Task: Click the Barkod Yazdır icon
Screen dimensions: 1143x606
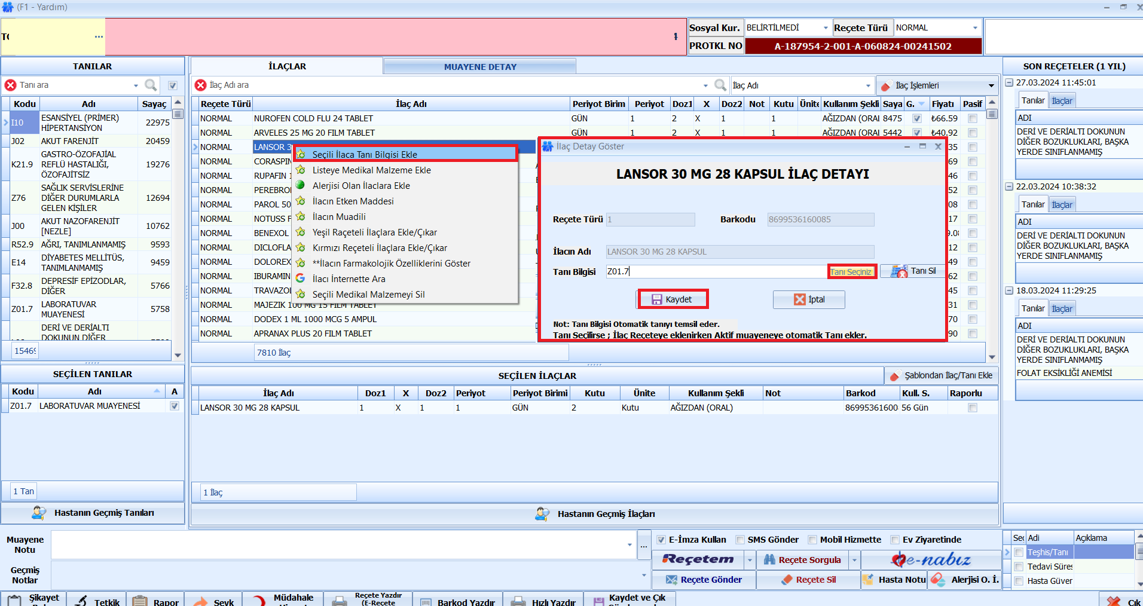Action: pyautogui.click(x=426, y=602)
